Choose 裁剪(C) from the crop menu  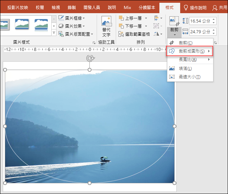[190, 43]
